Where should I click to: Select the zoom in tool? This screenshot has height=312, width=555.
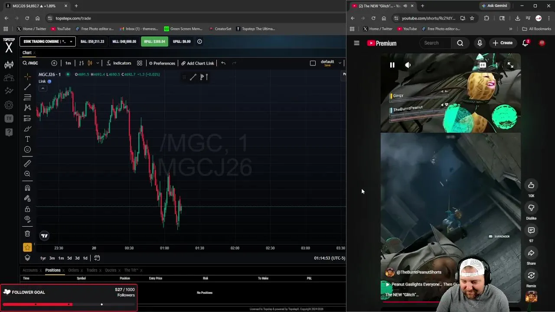[x=27, y=174]
